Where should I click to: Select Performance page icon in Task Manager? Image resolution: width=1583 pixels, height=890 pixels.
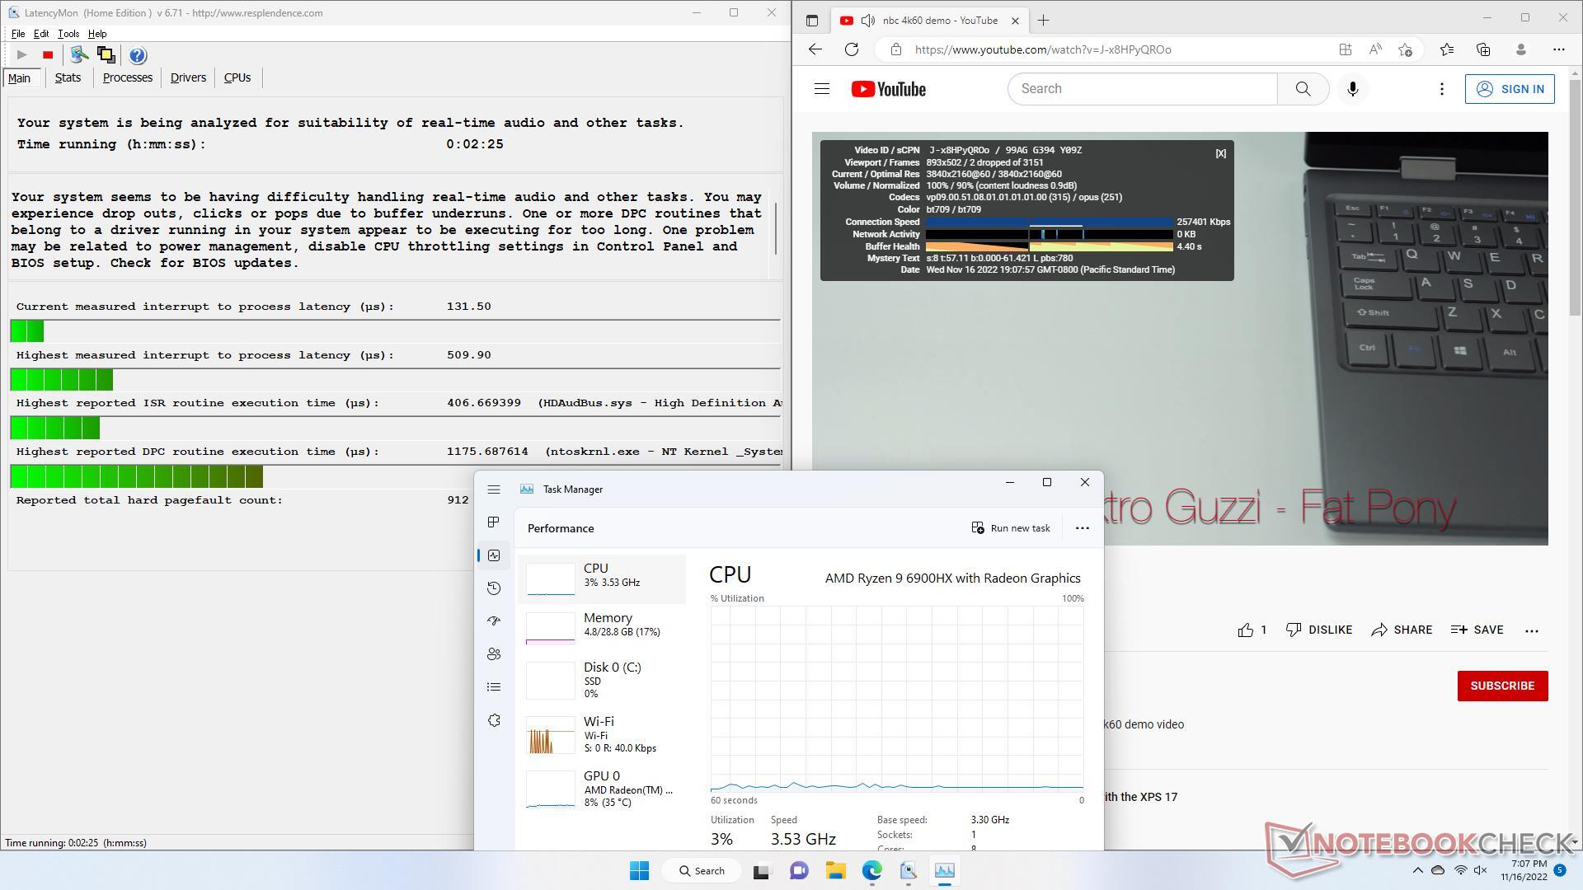coord(494,555)
